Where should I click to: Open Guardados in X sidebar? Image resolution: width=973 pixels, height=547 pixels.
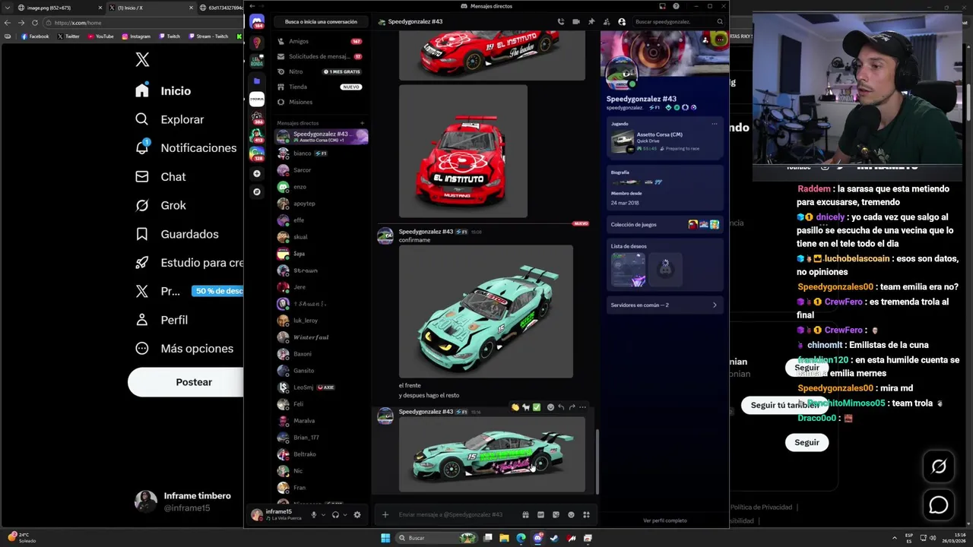[177, 234]
